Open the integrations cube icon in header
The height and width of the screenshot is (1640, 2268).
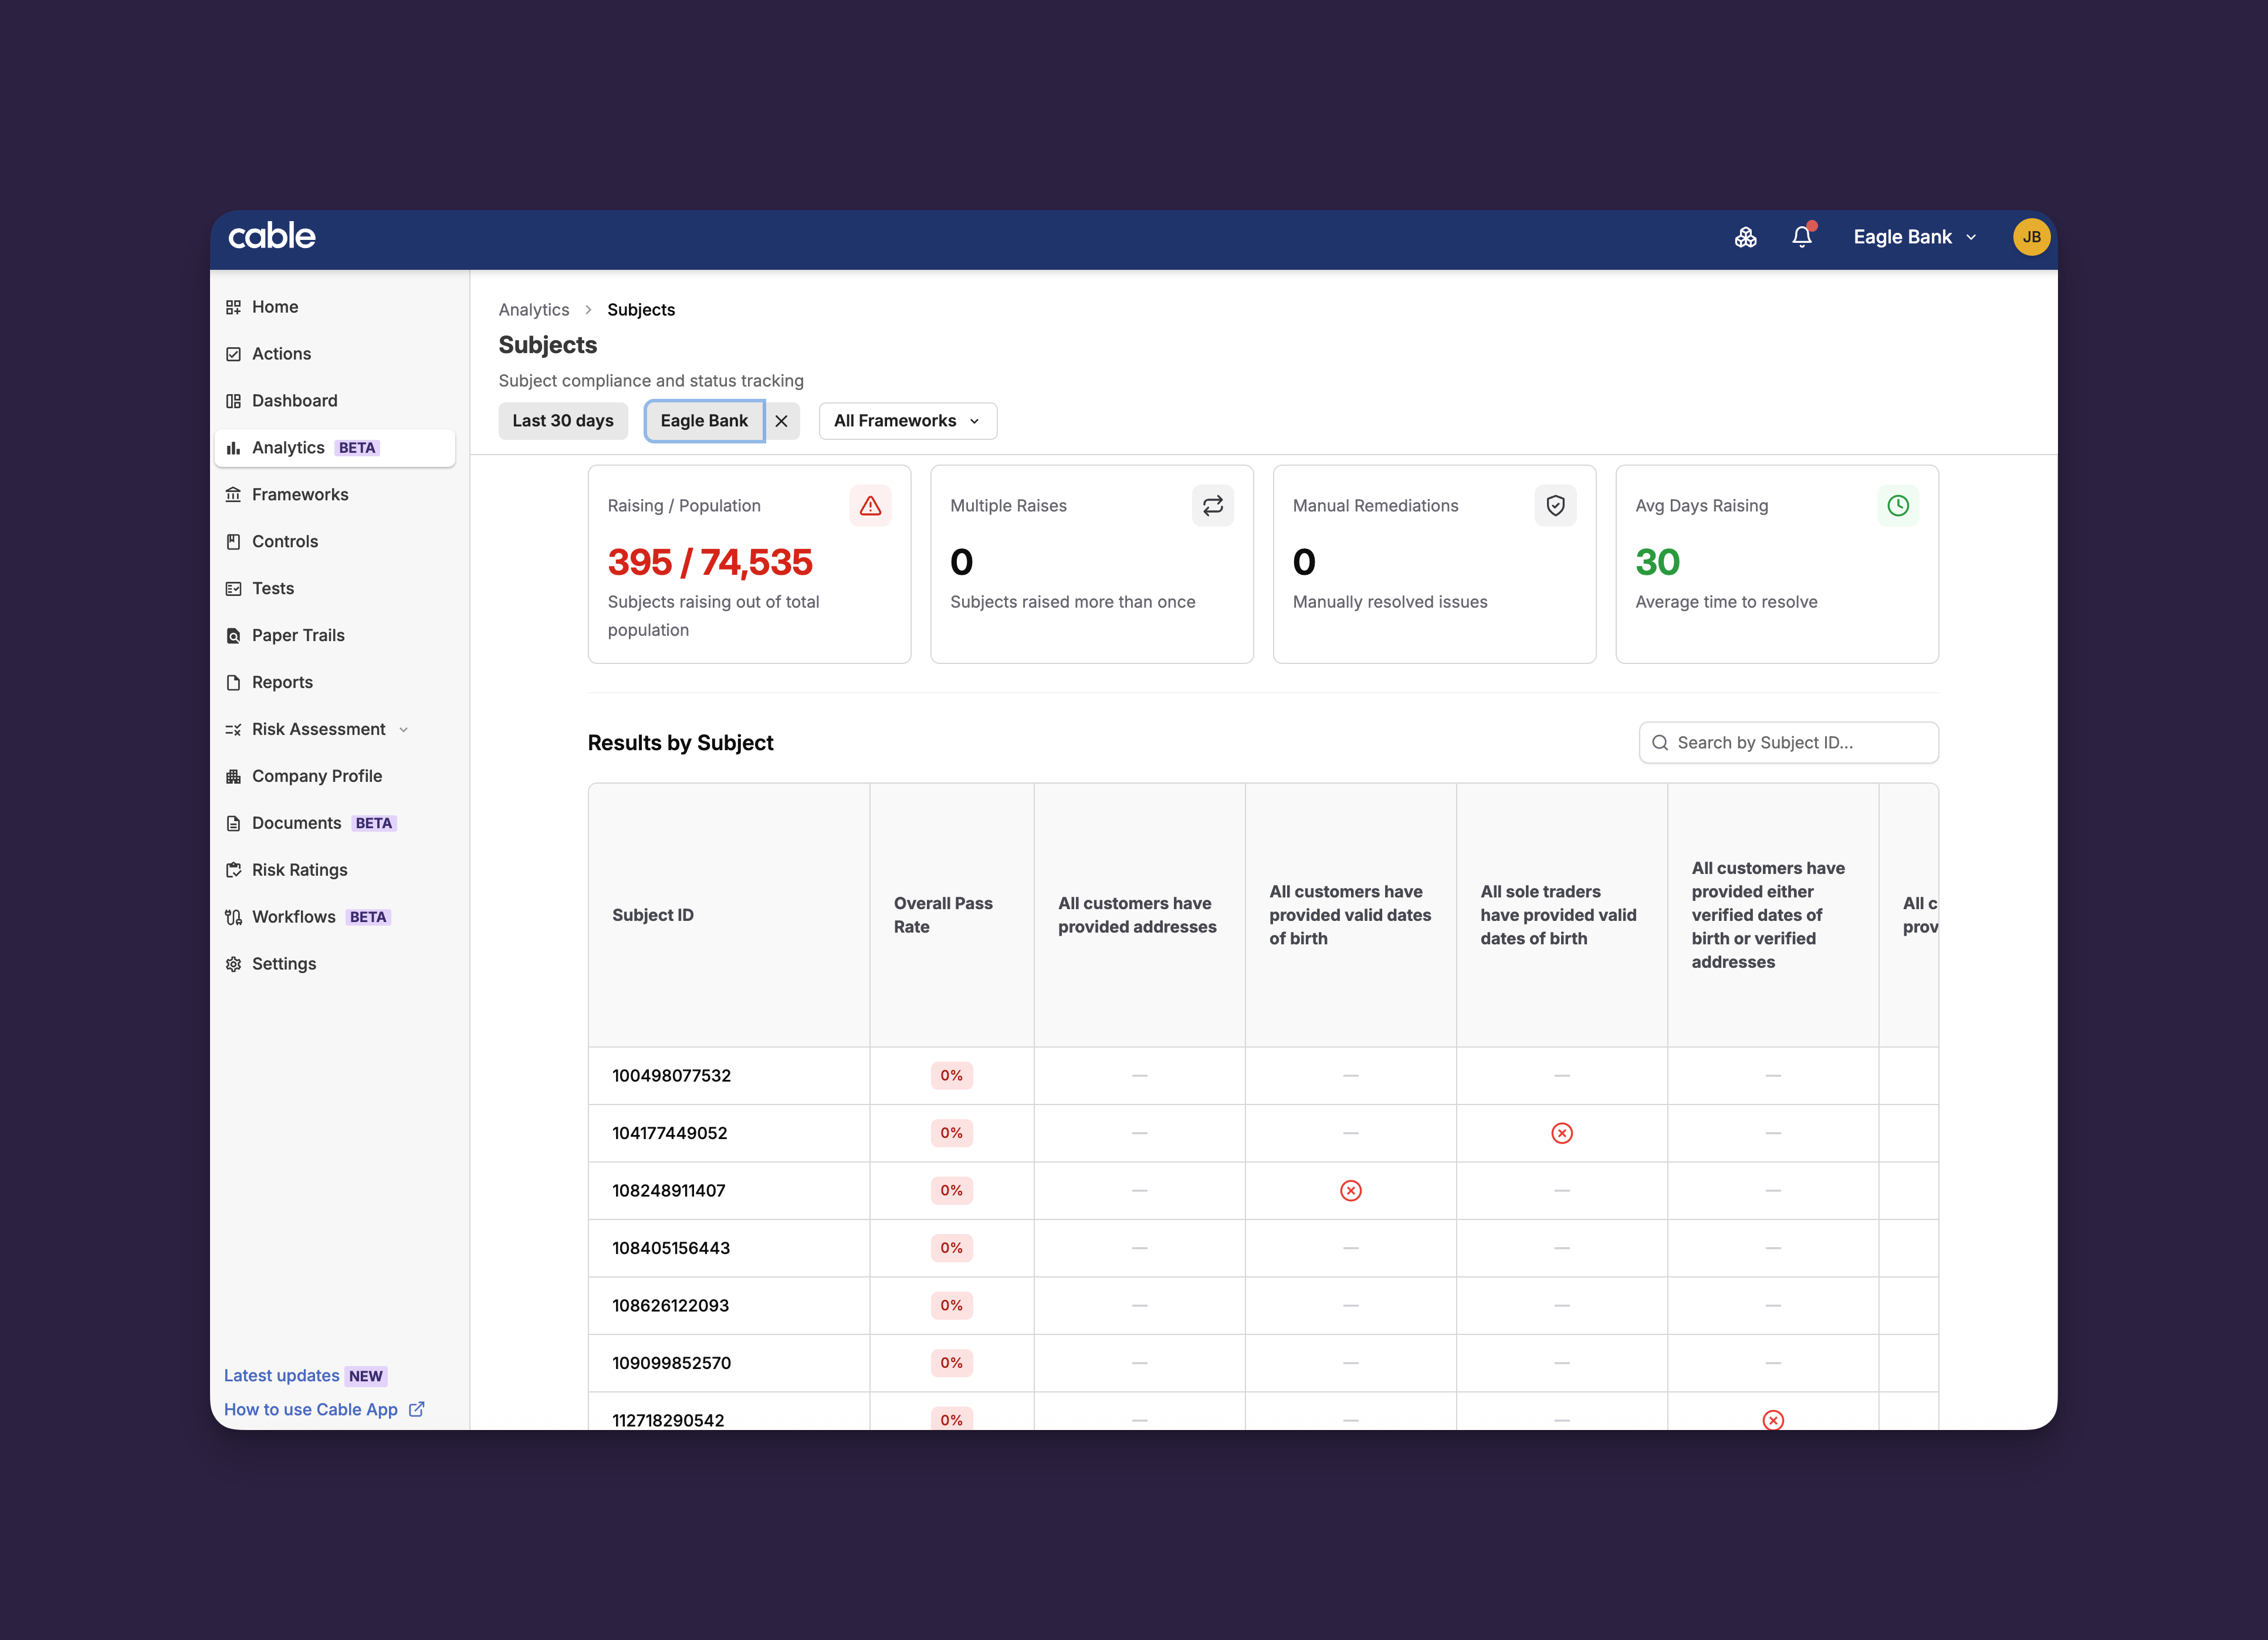click(1745, 237)
